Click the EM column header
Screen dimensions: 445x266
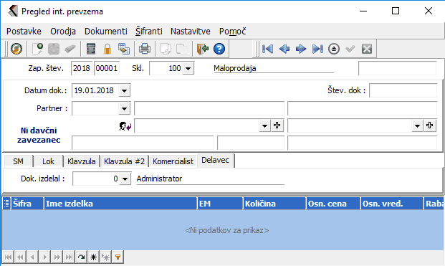(220, 204)
